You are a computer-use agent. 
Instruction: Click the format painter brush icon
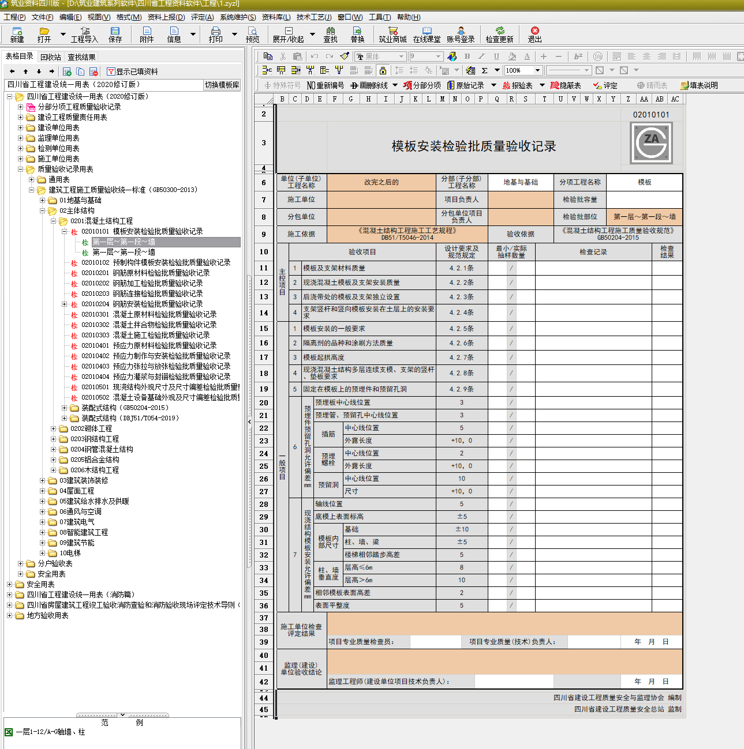coord(345,56)
